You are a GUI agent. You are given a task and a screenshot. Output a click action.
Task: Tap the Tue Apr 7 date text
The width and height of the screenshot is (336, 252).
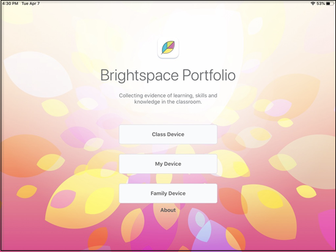coord(31,4)
